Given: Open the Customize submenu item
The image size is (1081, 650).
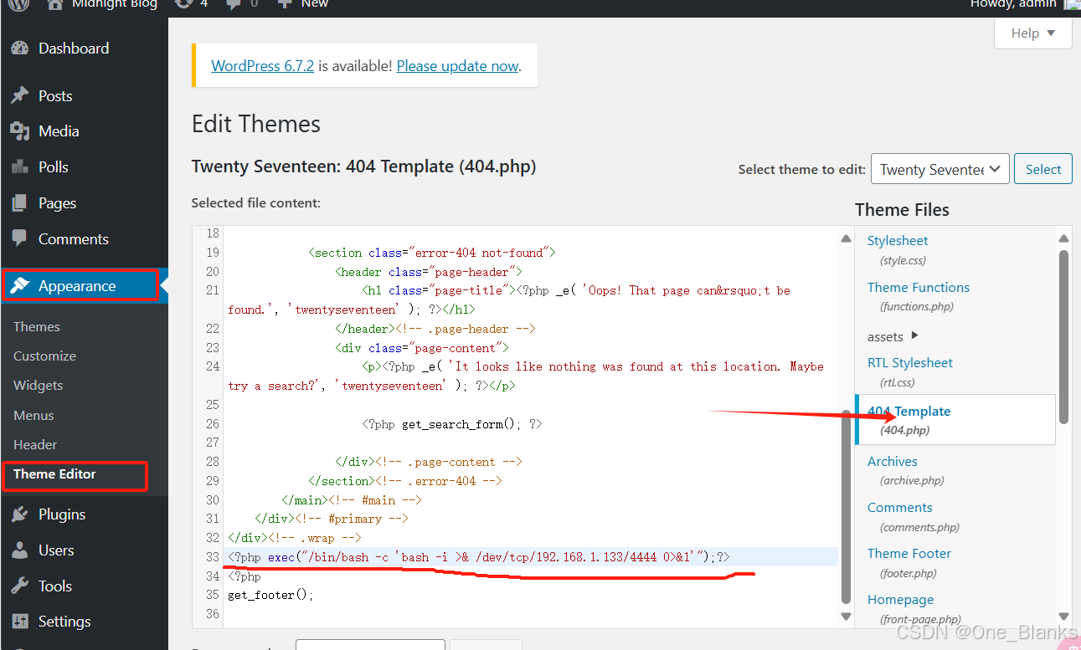Looking at the screenshot, I should (x=44, y=356).
